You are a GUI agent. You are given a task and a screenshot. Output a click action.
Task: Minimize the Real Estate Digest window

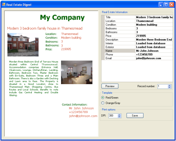pyautogui.click(x=161, y=5)
